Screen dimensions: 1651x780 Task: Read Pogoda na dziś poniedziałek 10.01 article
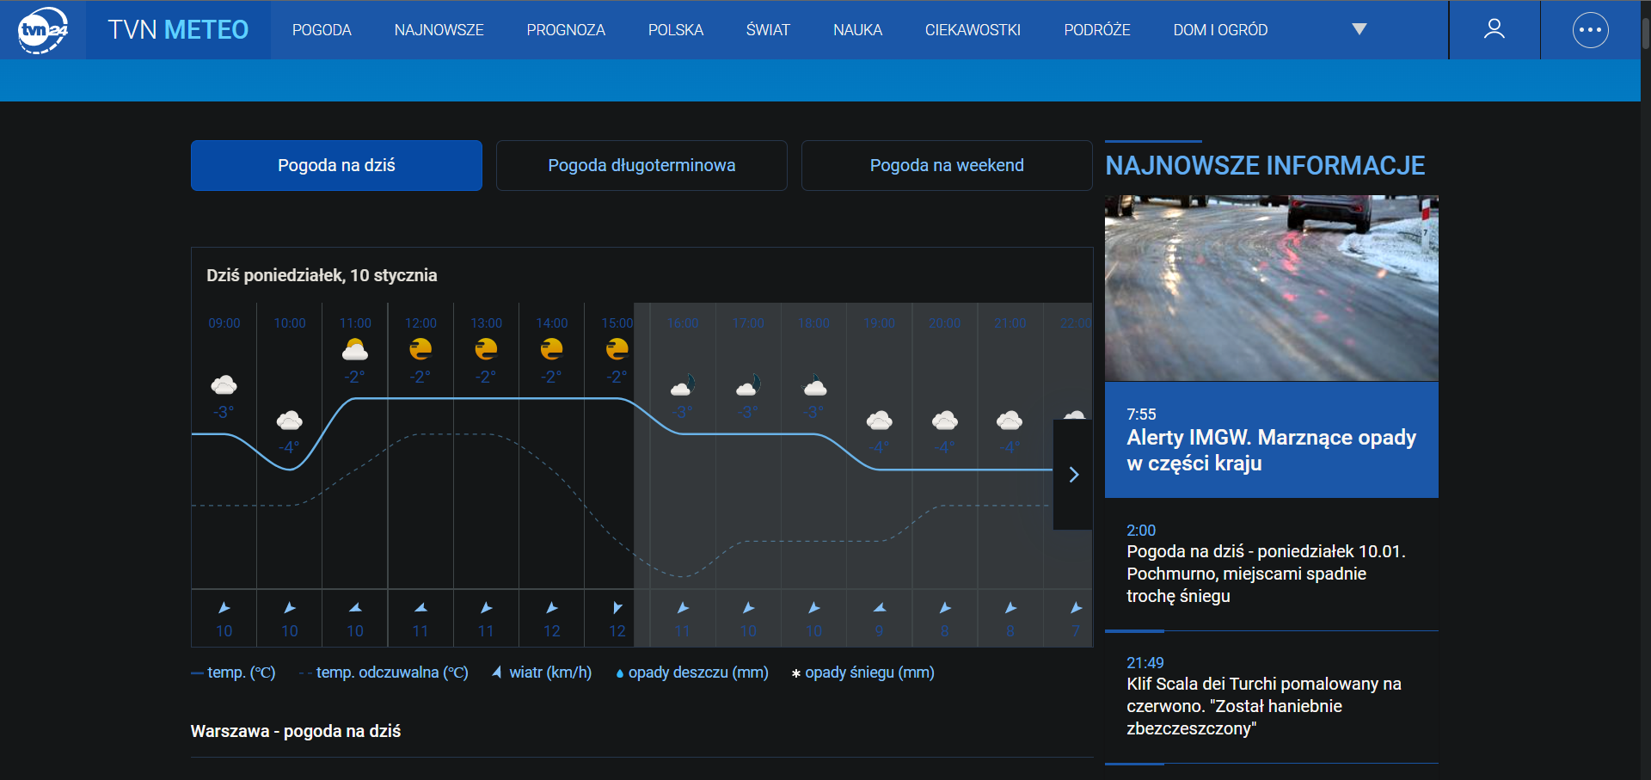1266,574
